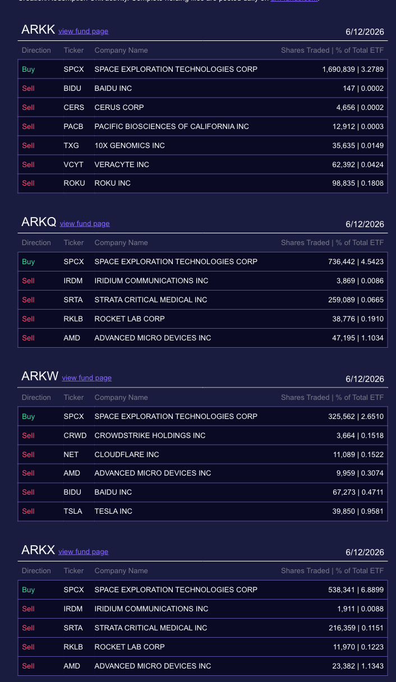396x682 pixels.
Task: Select the ROCKET LAB CORP row in ARKQ
Action: pyautogui.click(x=202, y=319)
